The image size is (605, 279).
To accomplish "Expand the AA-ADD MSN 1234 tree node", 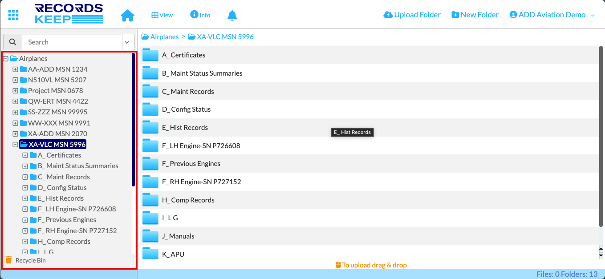I will (16, 69).
